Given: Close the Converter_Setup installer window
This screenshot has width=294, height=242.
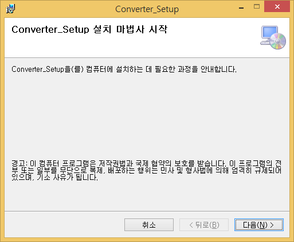Looking at the screenshot, I should coord(277,7).
